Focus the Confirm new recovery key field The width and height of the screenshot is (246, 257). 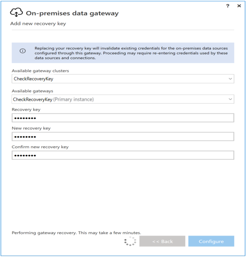(x=123, y=155)
